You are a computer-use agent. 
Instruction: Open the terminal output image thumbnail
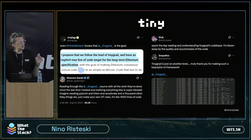click(x=193, y=91)
